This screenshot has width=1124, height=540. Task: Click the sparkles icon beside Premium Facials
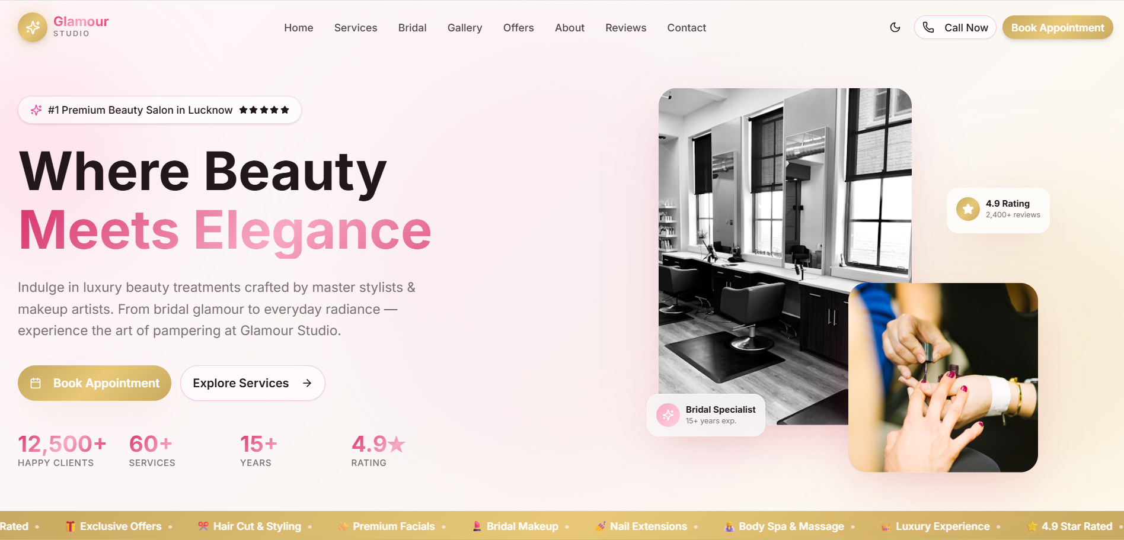[343, 526]
